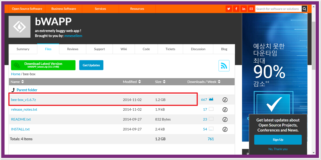Open release_notes.txt file link
This screenshot has width=321, height=160.
(x=24, y=109)
